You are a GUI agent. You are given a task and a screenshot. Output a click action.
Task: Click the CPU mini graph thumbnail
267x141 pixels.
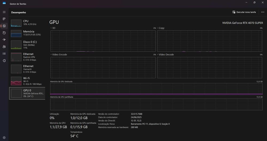(16, 23)
